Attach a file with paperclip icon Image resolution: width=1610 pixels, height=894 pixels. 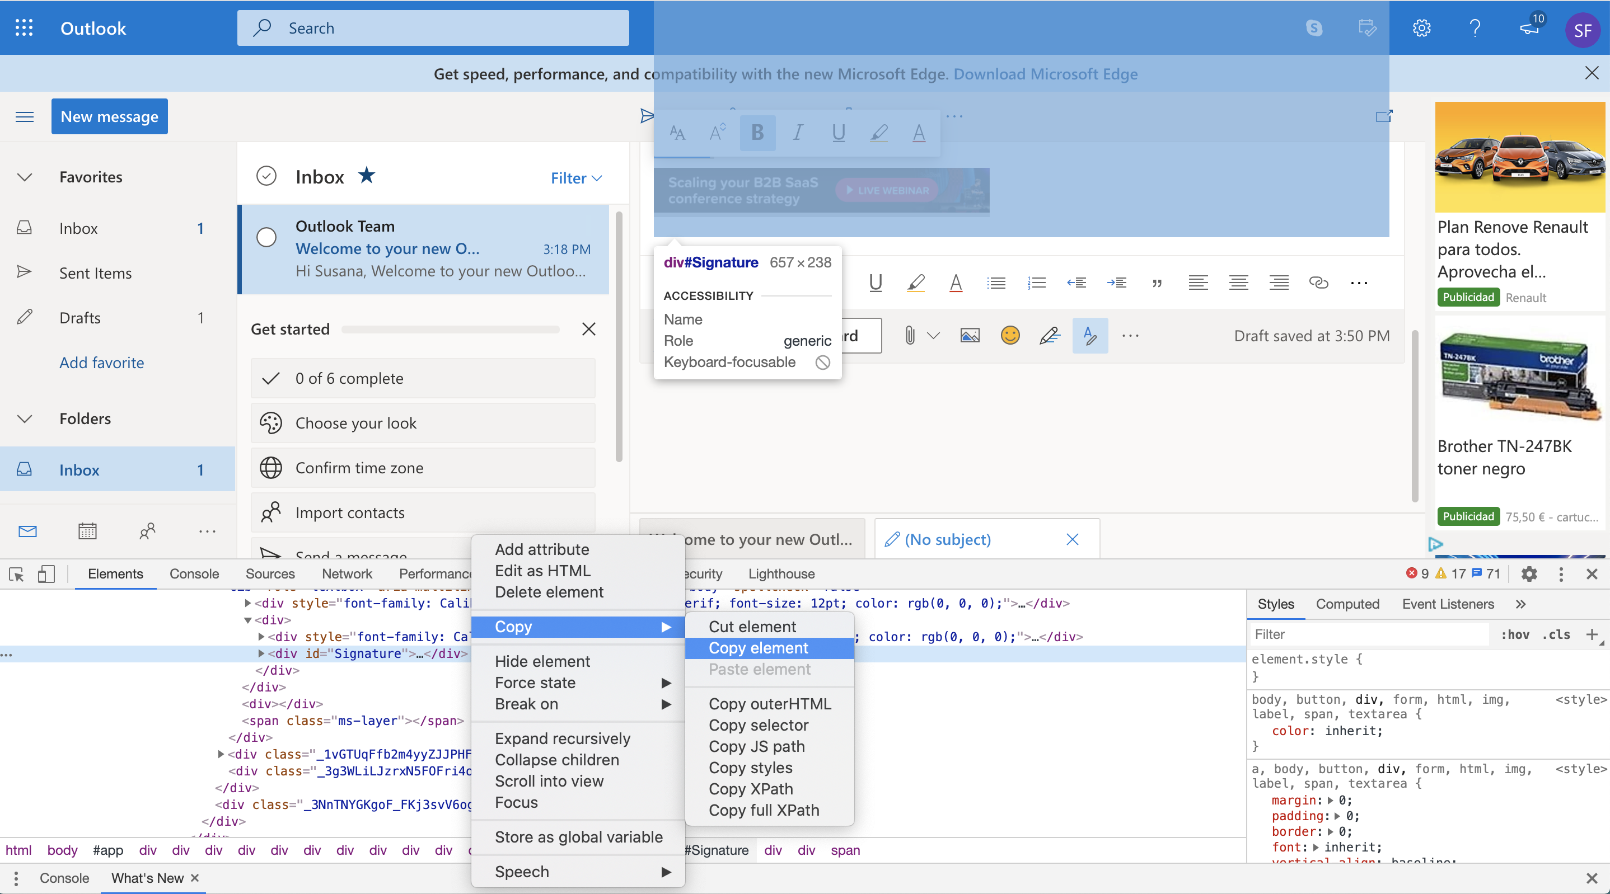[x=909, y=336]
